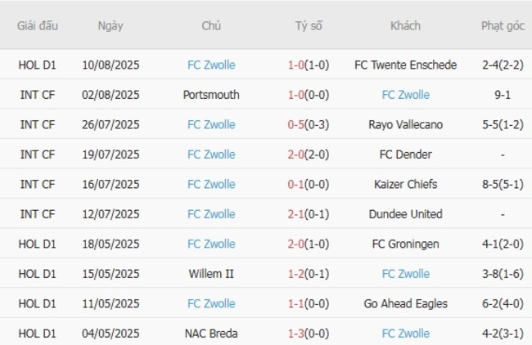
Task: Click the FC Twente Enschede team name
Action: coord(405,65)
